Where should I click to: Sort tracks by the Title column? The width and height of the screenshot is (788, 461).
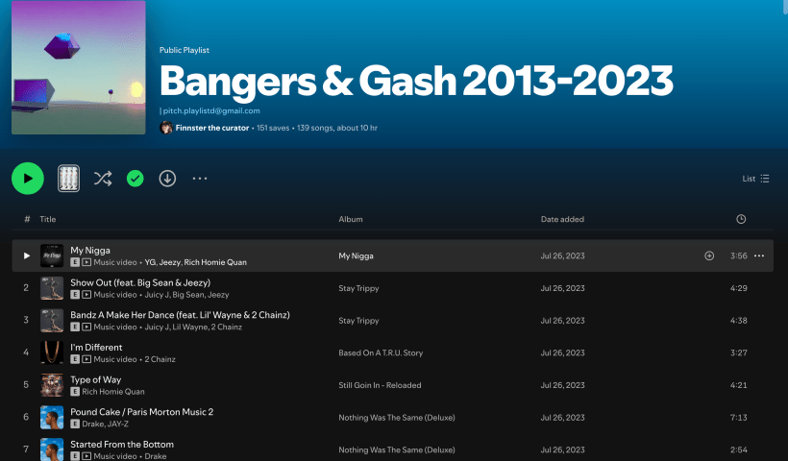pos(48,219)
